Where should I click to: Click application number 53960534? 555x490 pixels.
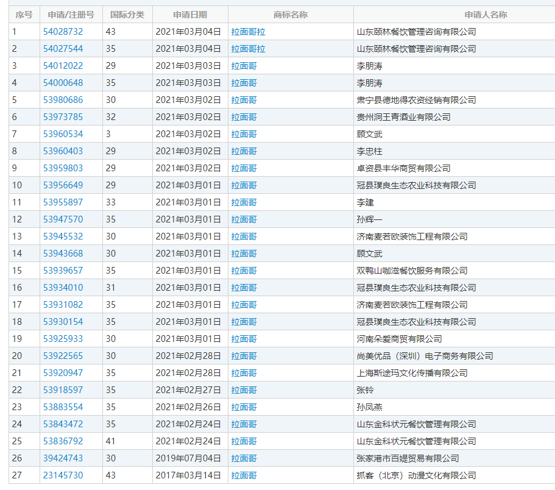[63, 134]
